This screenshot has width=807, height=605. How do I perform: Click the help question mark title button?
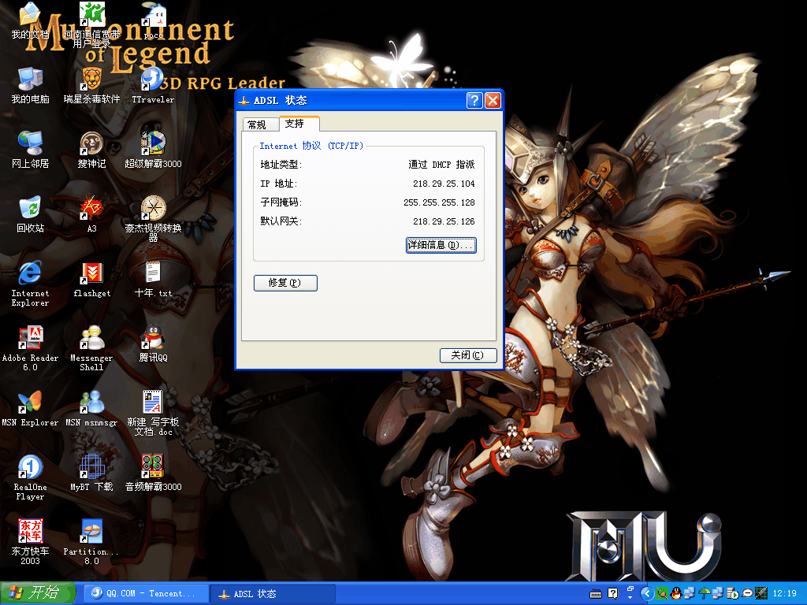coord(474,100)
